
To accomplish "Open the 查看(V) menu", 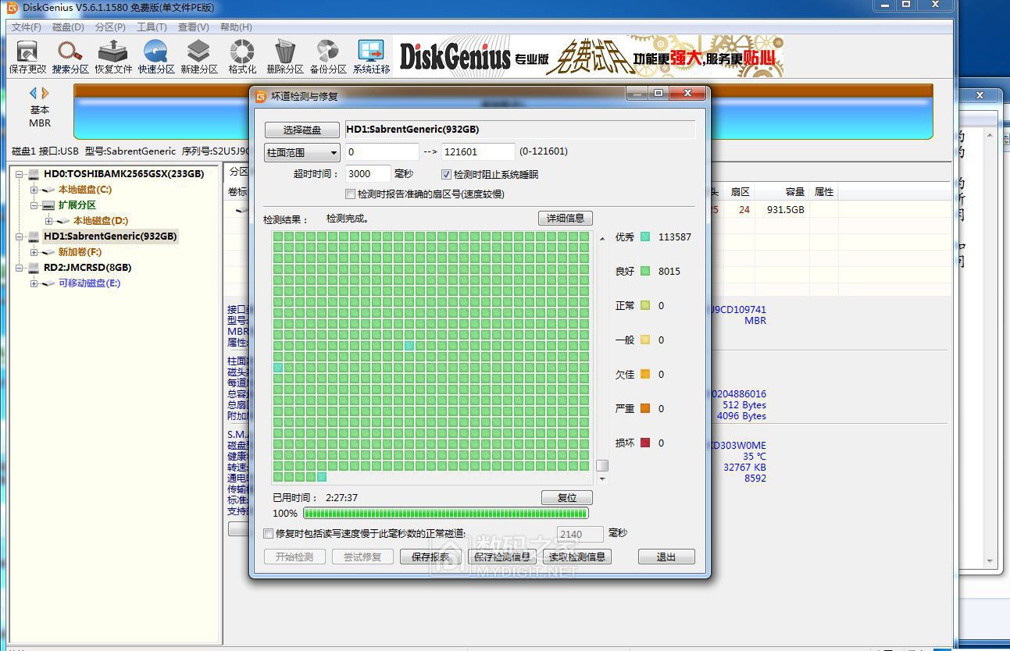I will [x=194, y=27].
